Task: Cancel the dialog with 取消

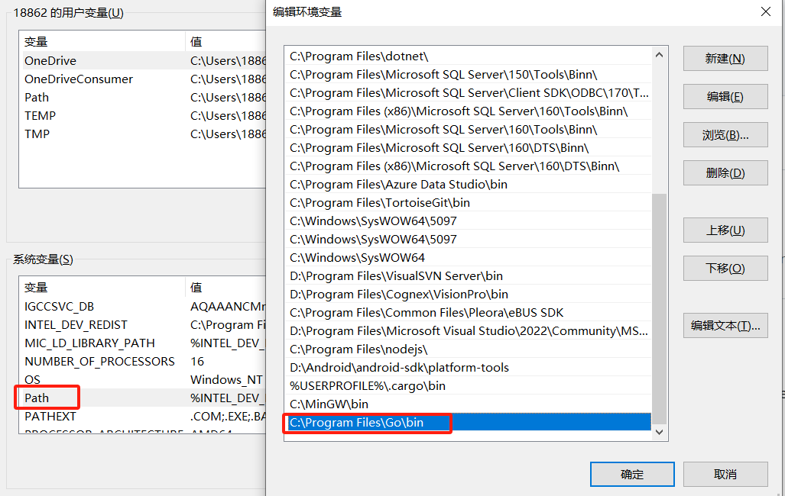Action: point(725,474)
